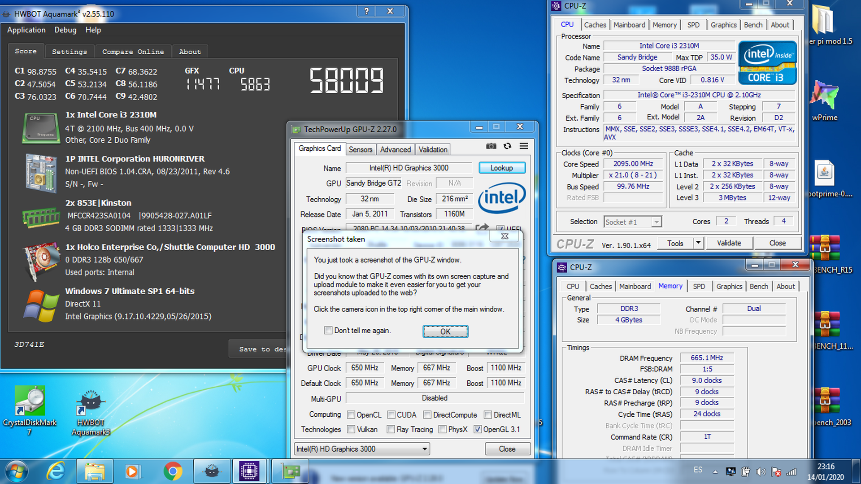Click GPU-Z camera screenshot icon

(x=491, y=146)
